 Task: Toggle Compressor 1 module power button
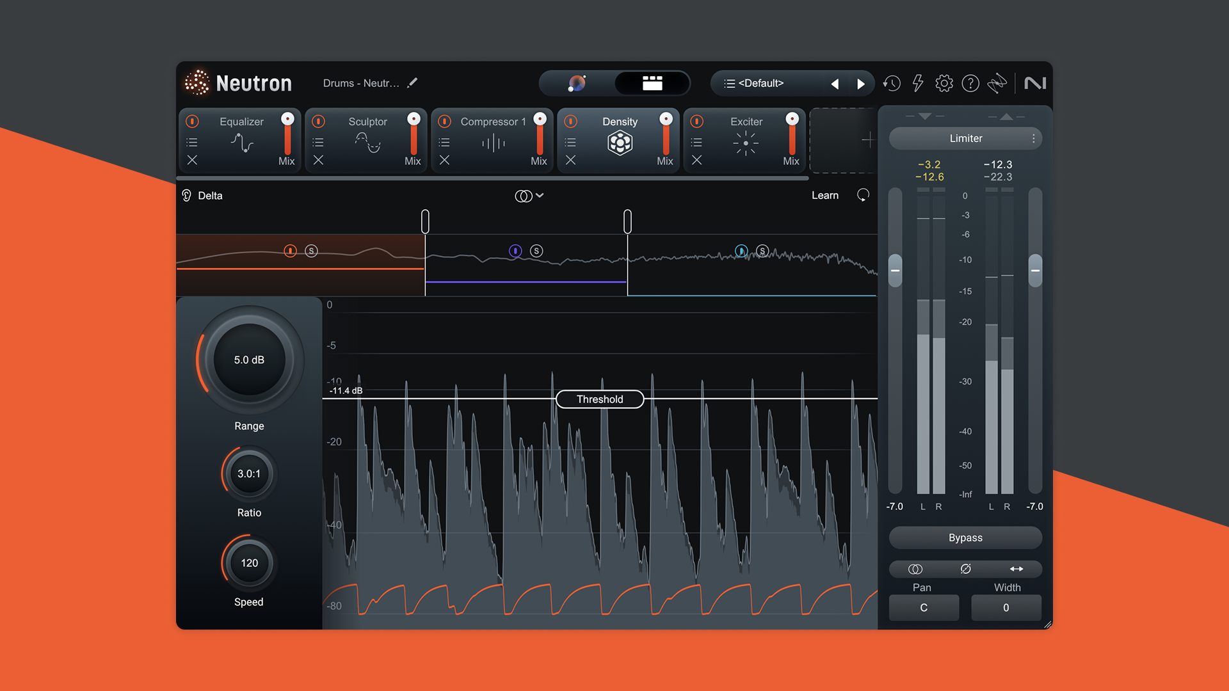click(444, 121)
